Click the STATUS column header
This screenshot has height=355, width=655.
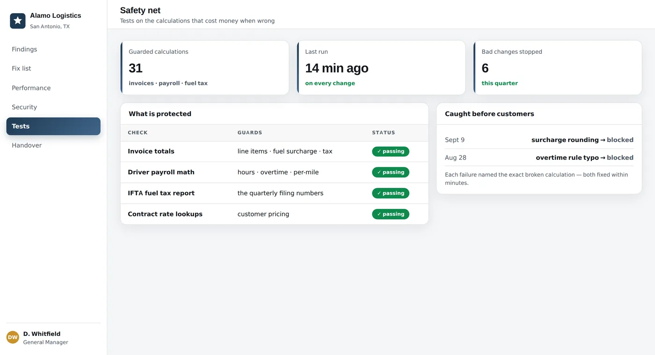tap(384, 133)
